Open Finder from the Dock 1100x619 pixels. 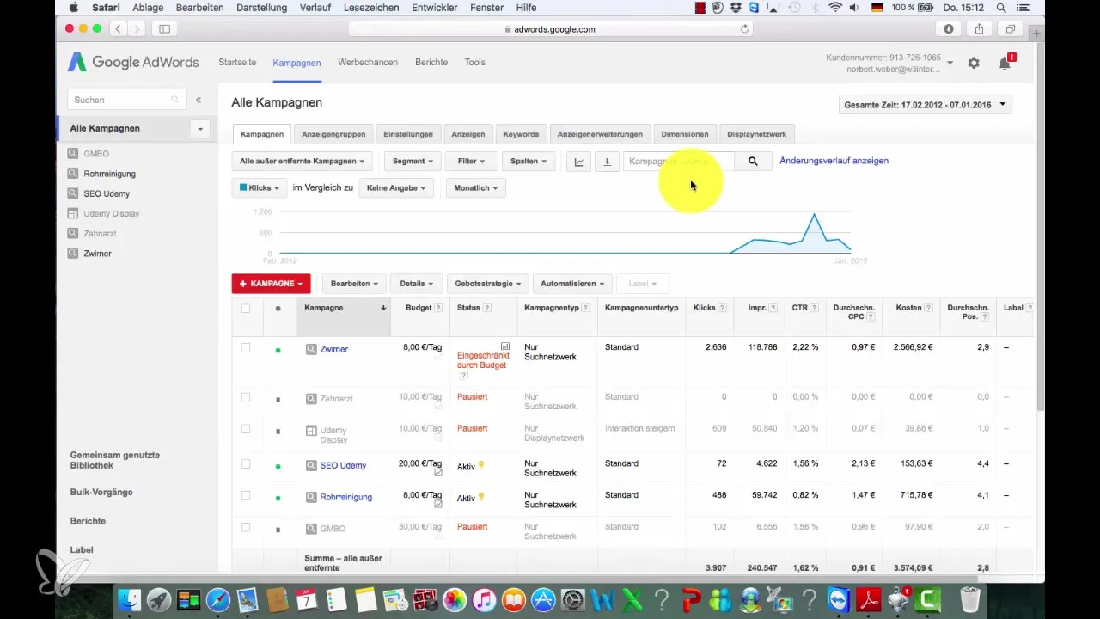129,599
